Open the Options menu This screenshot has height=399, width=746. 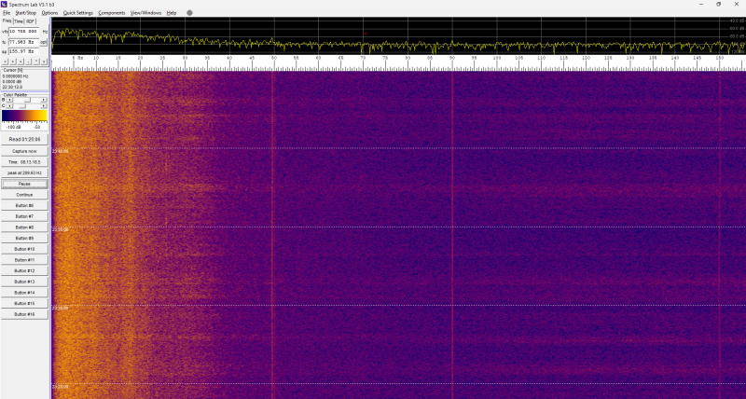pyautogui.click(x=49, y=13)
